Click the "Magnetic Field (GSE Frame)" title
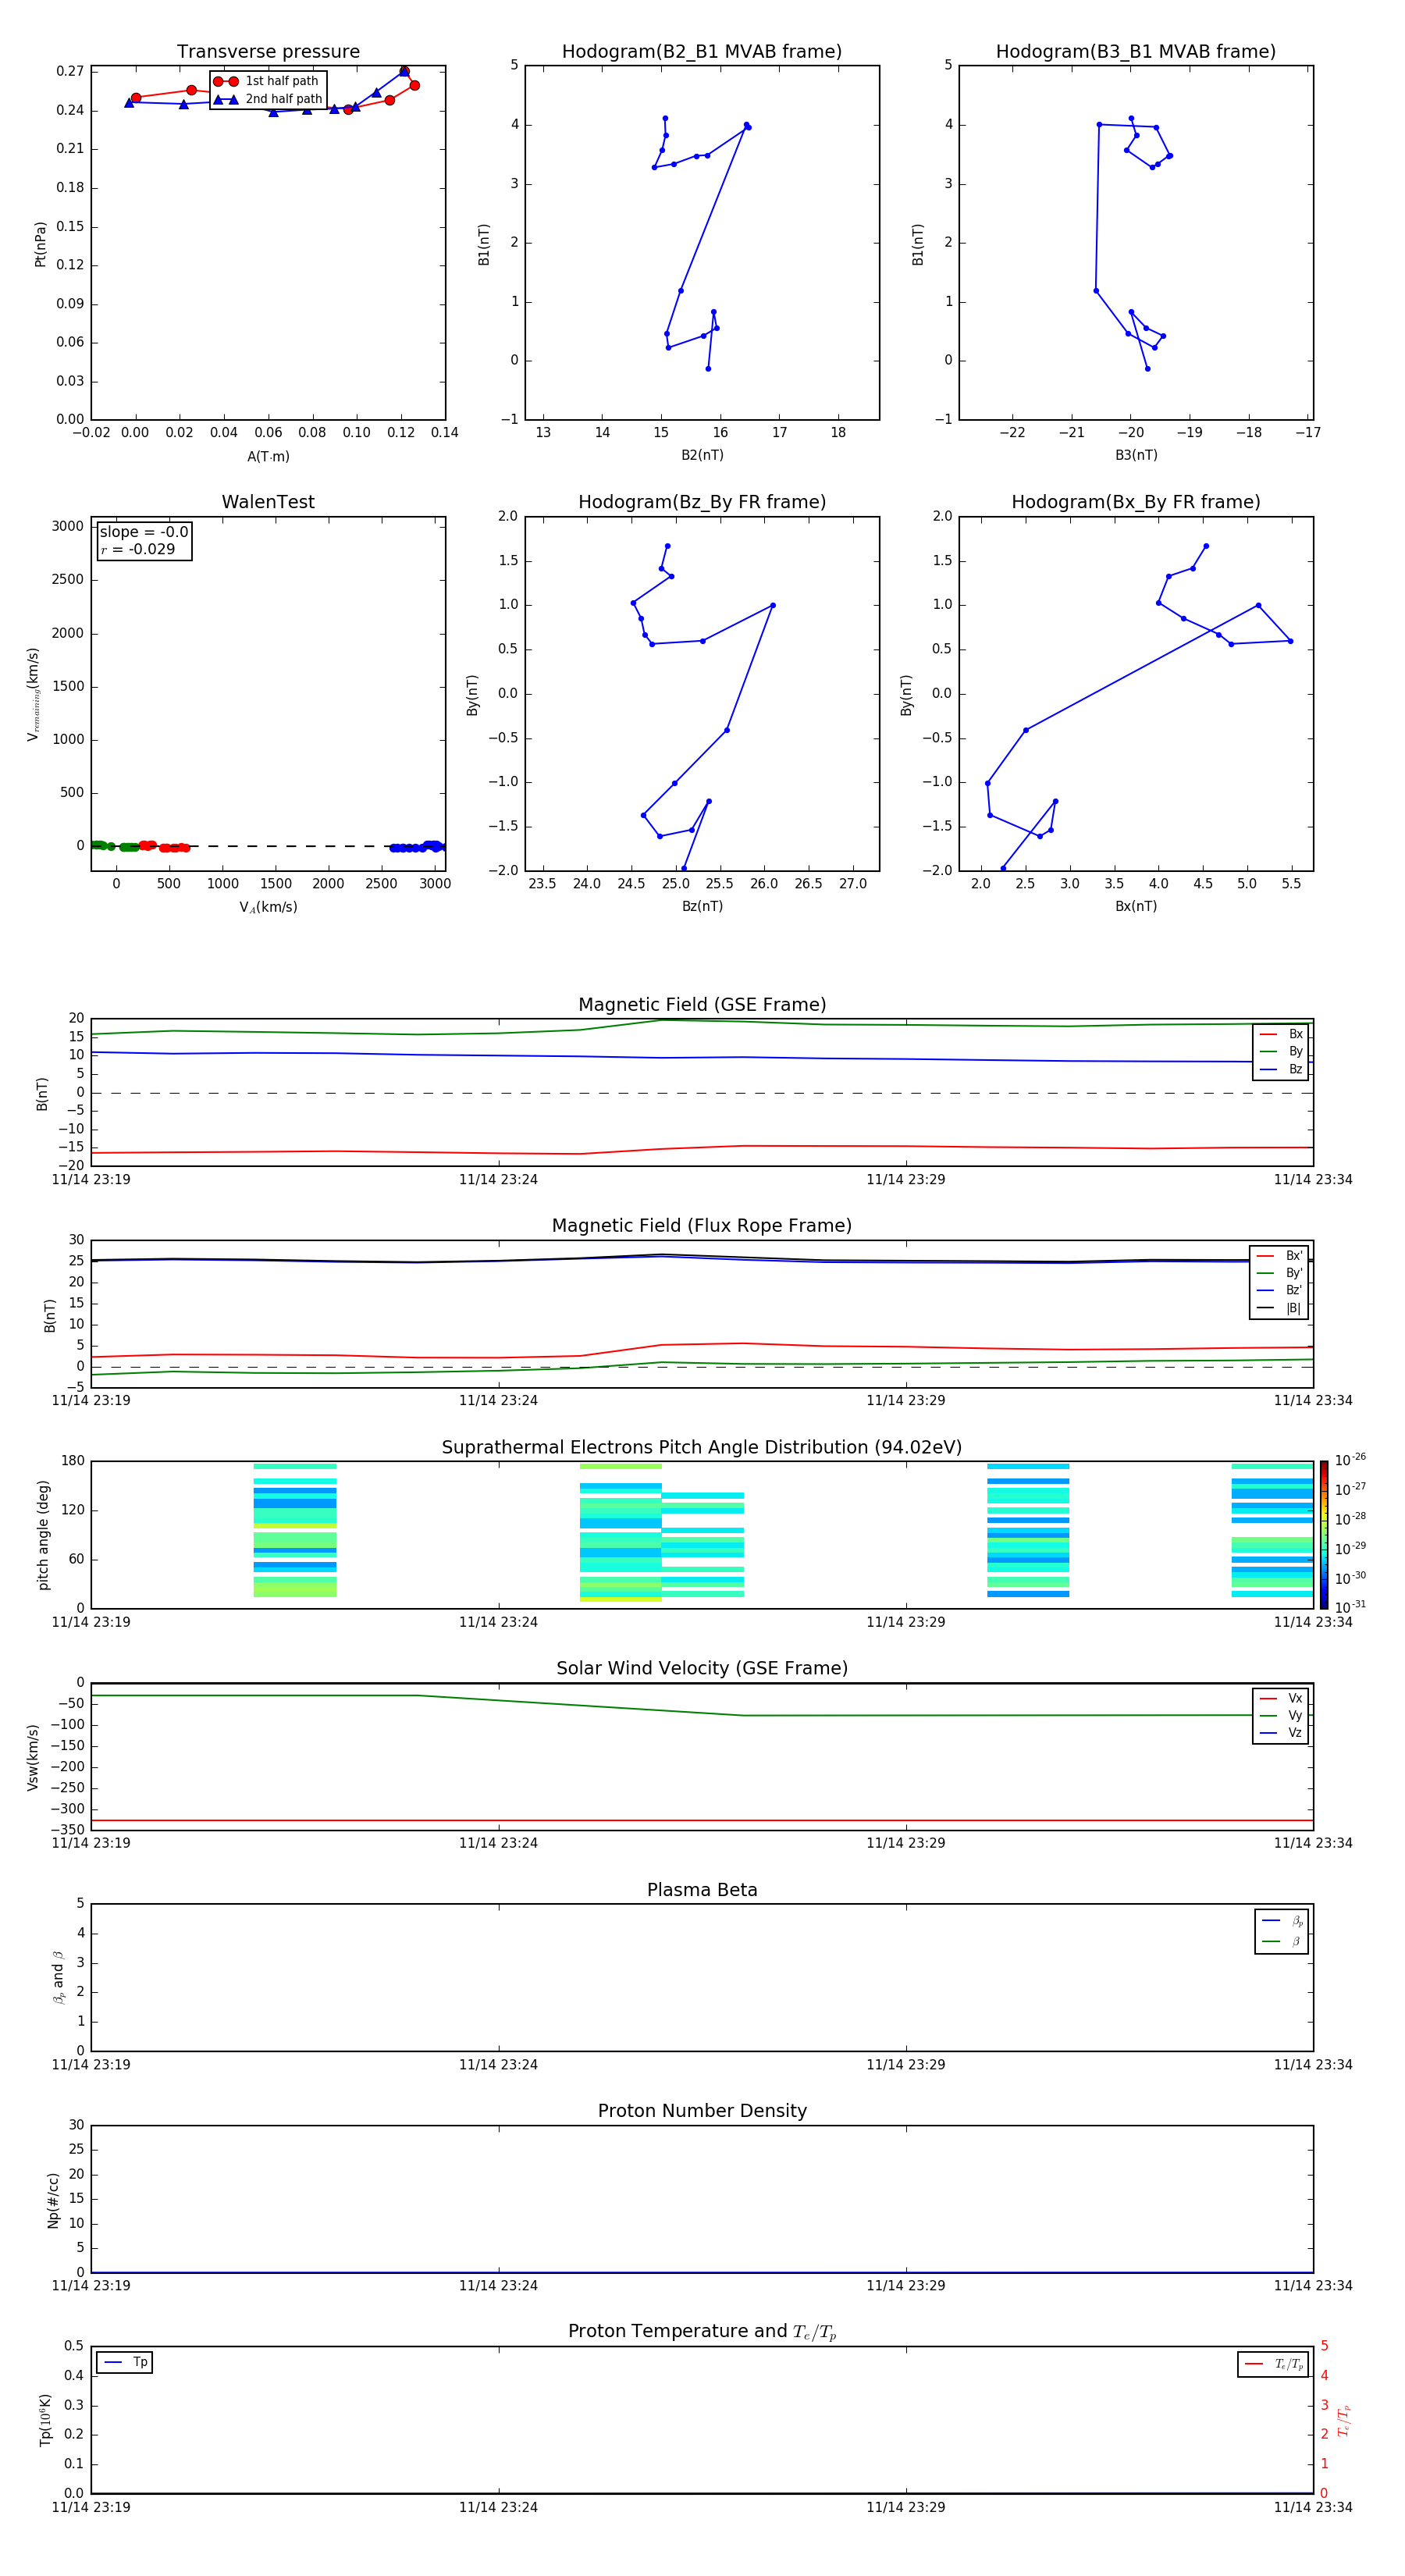This screenshot has width=1405, height=2576. point(702,1005)
